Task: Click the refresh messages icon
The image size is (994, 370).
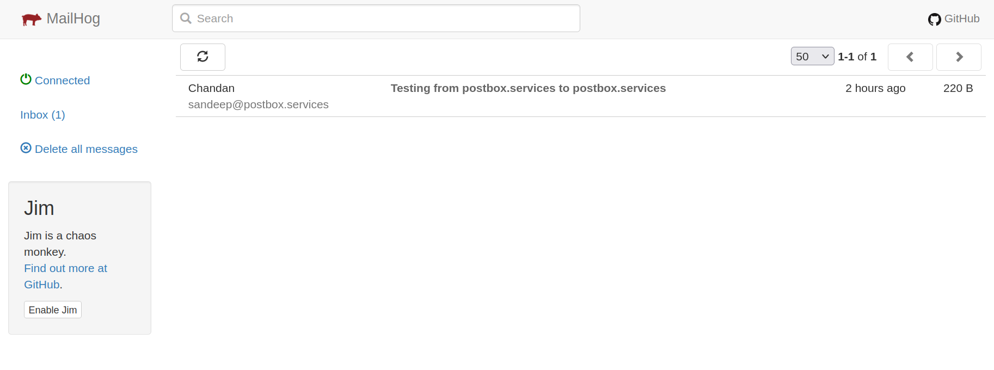Action: [x=203, y=57]
